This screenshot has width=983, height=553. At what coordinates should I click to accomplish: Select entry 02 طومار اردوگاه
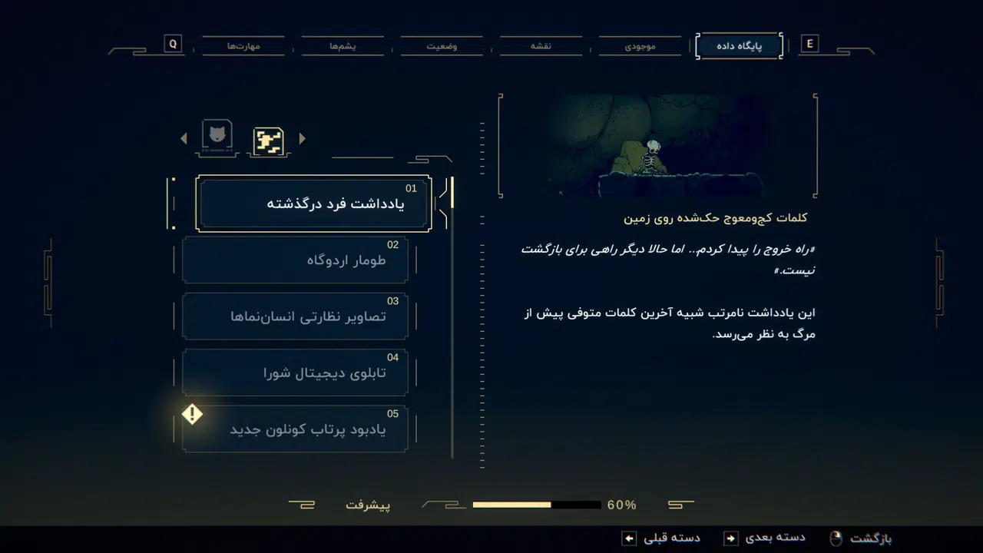[x=295, y=260]
